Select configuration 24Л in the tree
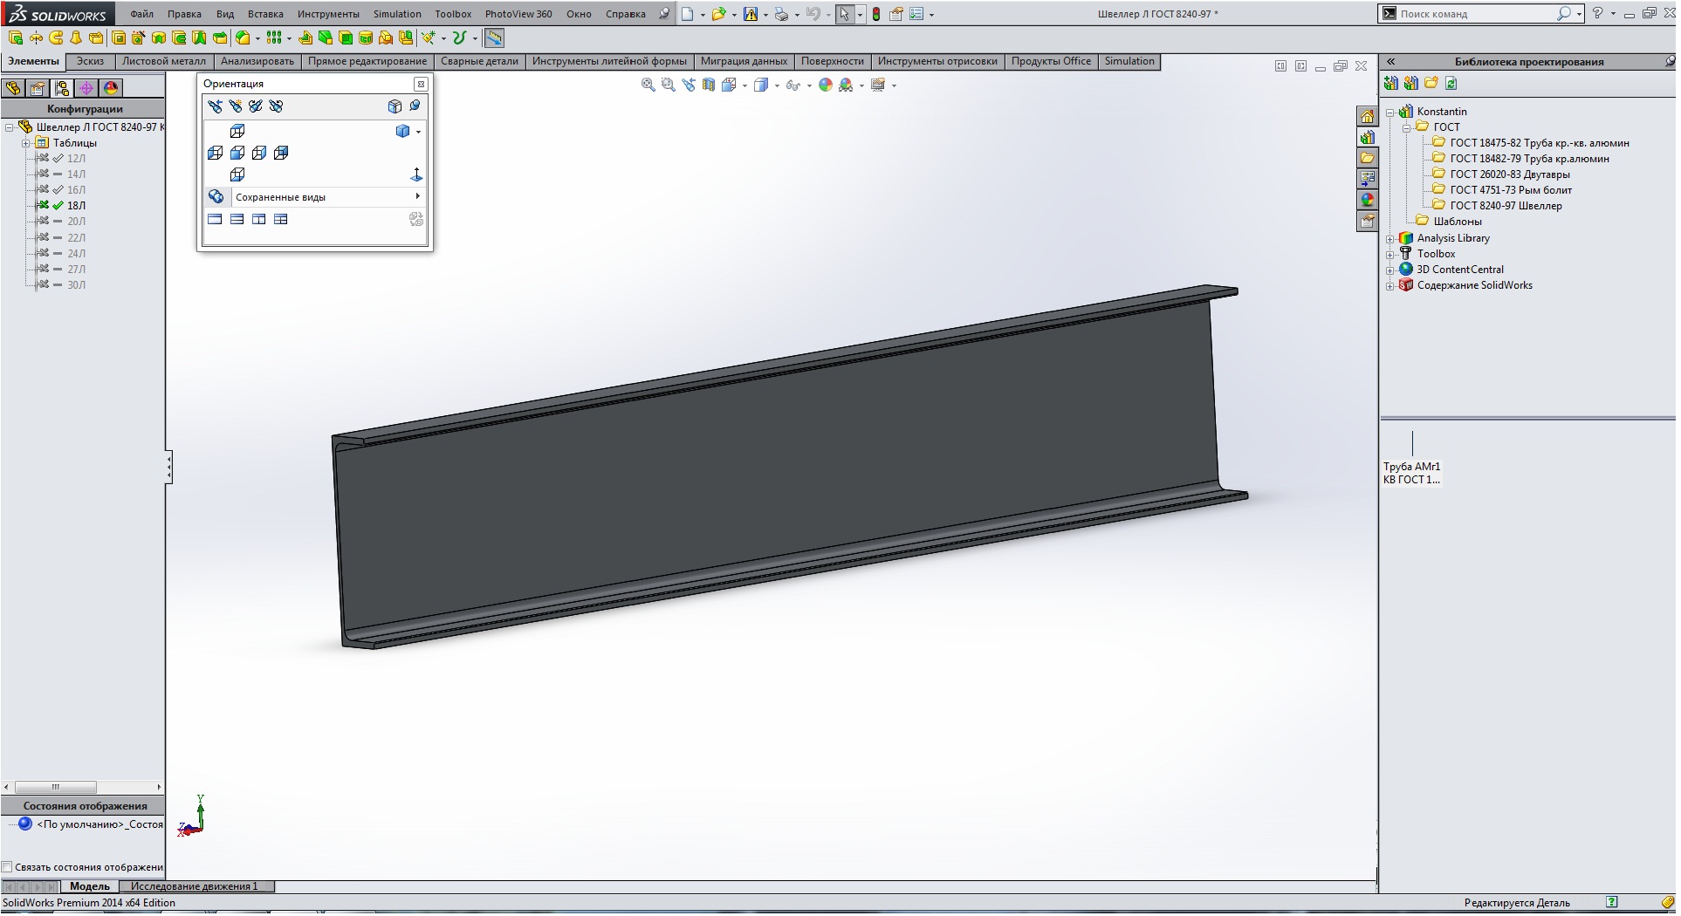The height and width of the screenshot is (916, 1681). coord(76,254)
